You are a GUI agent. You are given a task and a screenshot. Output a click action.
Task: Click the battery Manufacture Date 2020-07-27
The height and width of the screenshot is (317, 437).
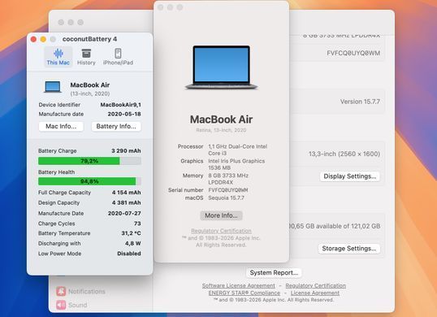[124, 213]
